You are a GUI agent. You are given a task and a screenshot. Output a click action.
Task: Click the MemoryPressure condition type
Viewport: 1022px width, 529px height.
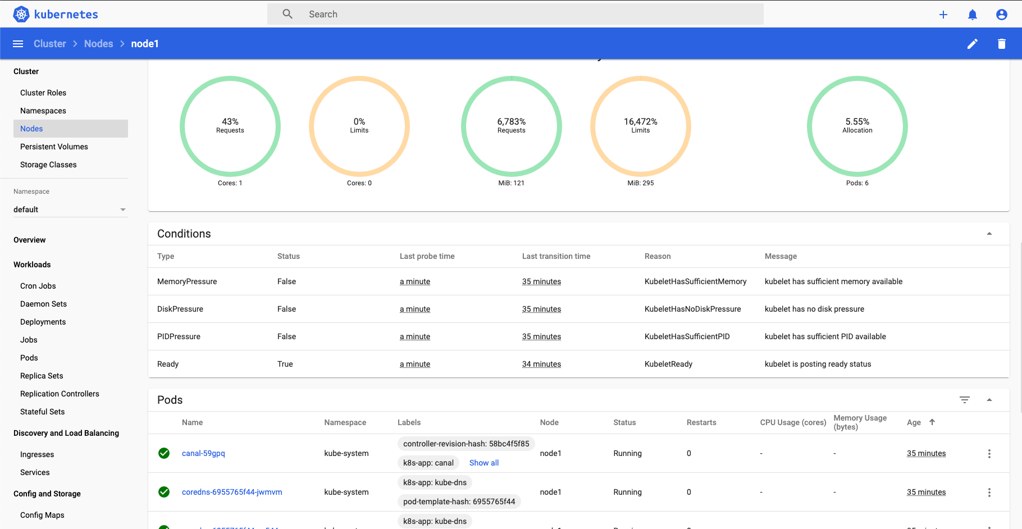187,281
